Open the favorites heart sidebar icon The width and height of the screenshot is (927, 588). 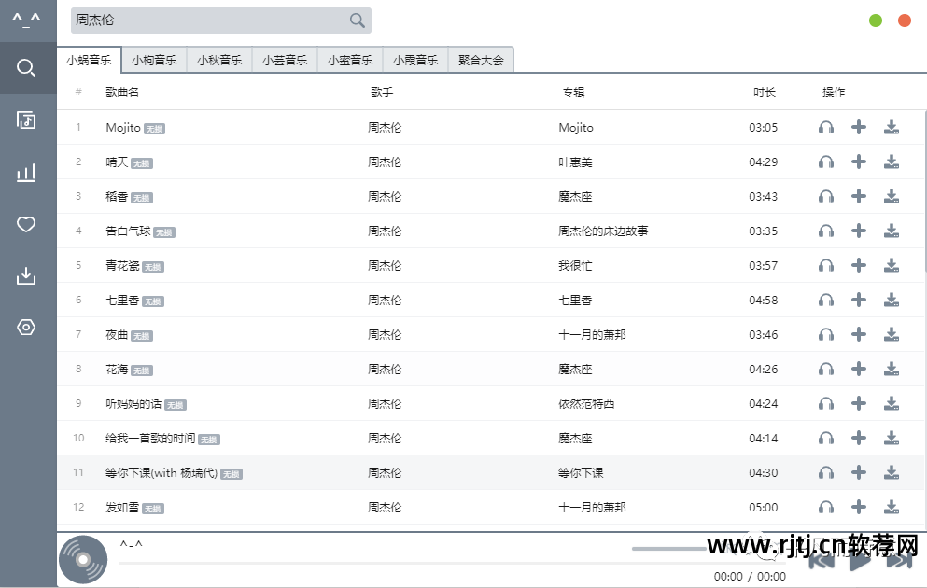[26, 224]
